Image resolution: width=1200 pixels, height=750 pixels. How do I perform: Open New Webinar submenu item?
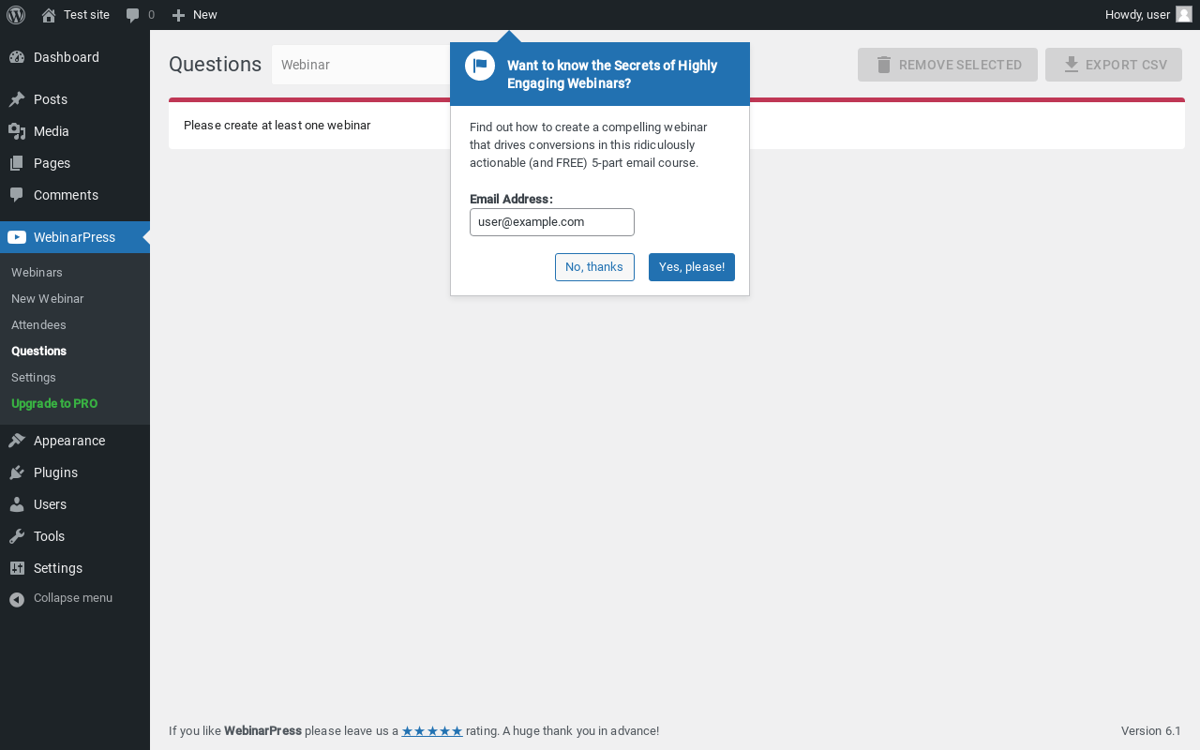(48, 298)
